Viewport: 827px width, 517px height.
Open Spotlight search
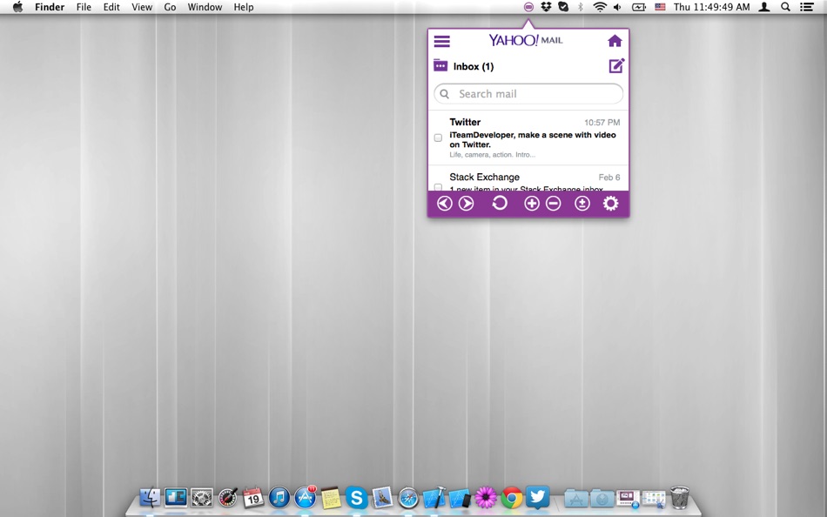(x=785, y=7)
